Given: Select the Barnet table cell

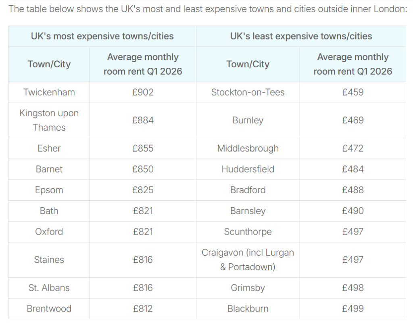Looking at the screenshot, I should coord(49,169).
